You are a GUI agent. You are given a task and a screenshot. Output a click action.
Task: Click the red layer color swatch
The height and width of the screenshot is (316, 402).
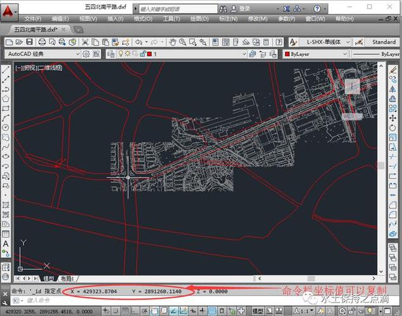click(x=149, y=54)
